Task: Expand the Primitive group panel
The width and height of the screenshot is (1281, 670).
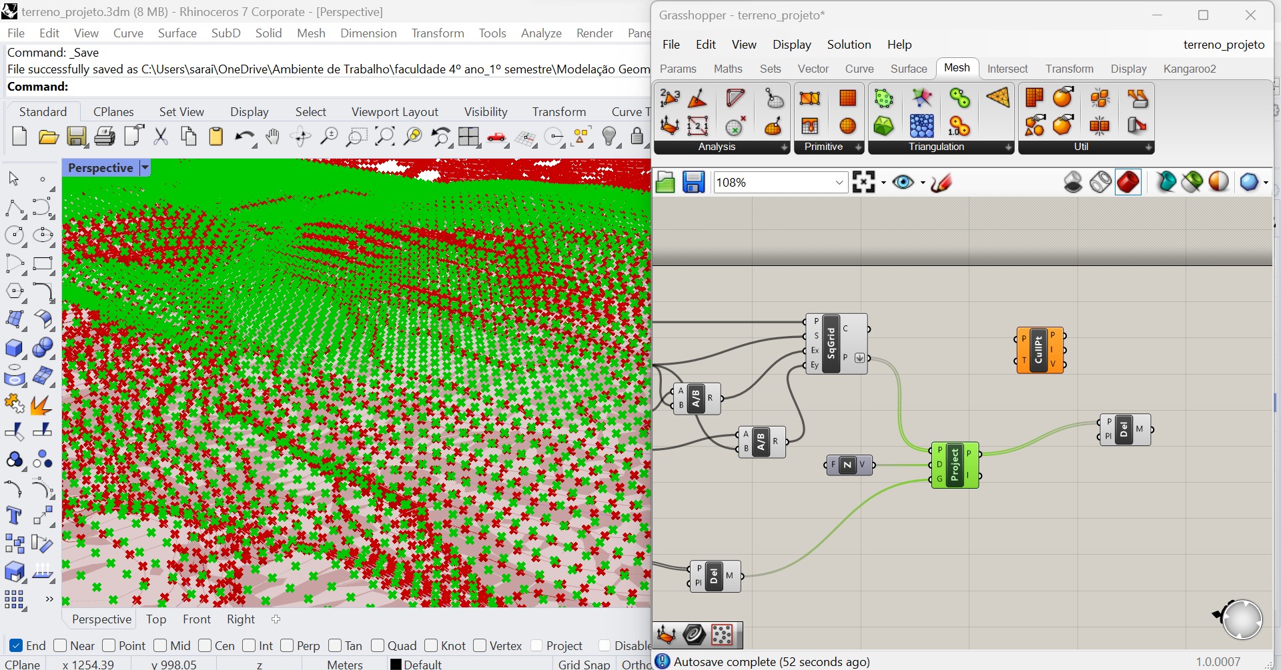Action: (x=858, y=147)
